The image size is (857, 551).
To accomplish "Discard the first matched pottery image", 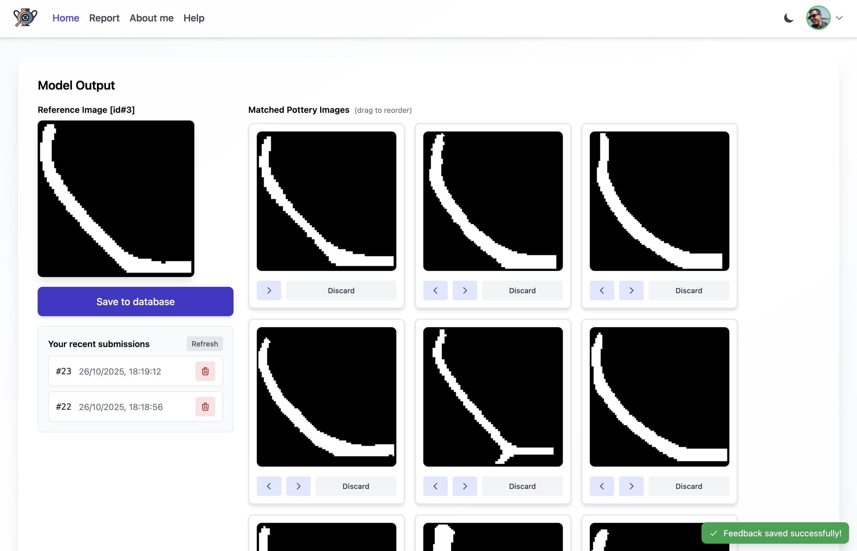I will [x=341, y=291].
